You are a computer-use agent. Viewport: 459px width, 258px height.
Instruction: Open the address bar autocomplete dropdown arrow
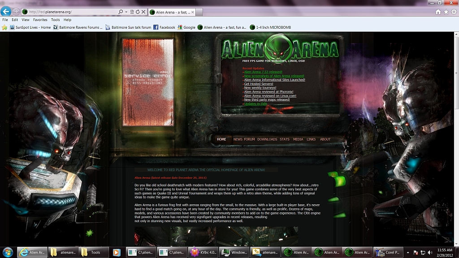coord(126,12)
